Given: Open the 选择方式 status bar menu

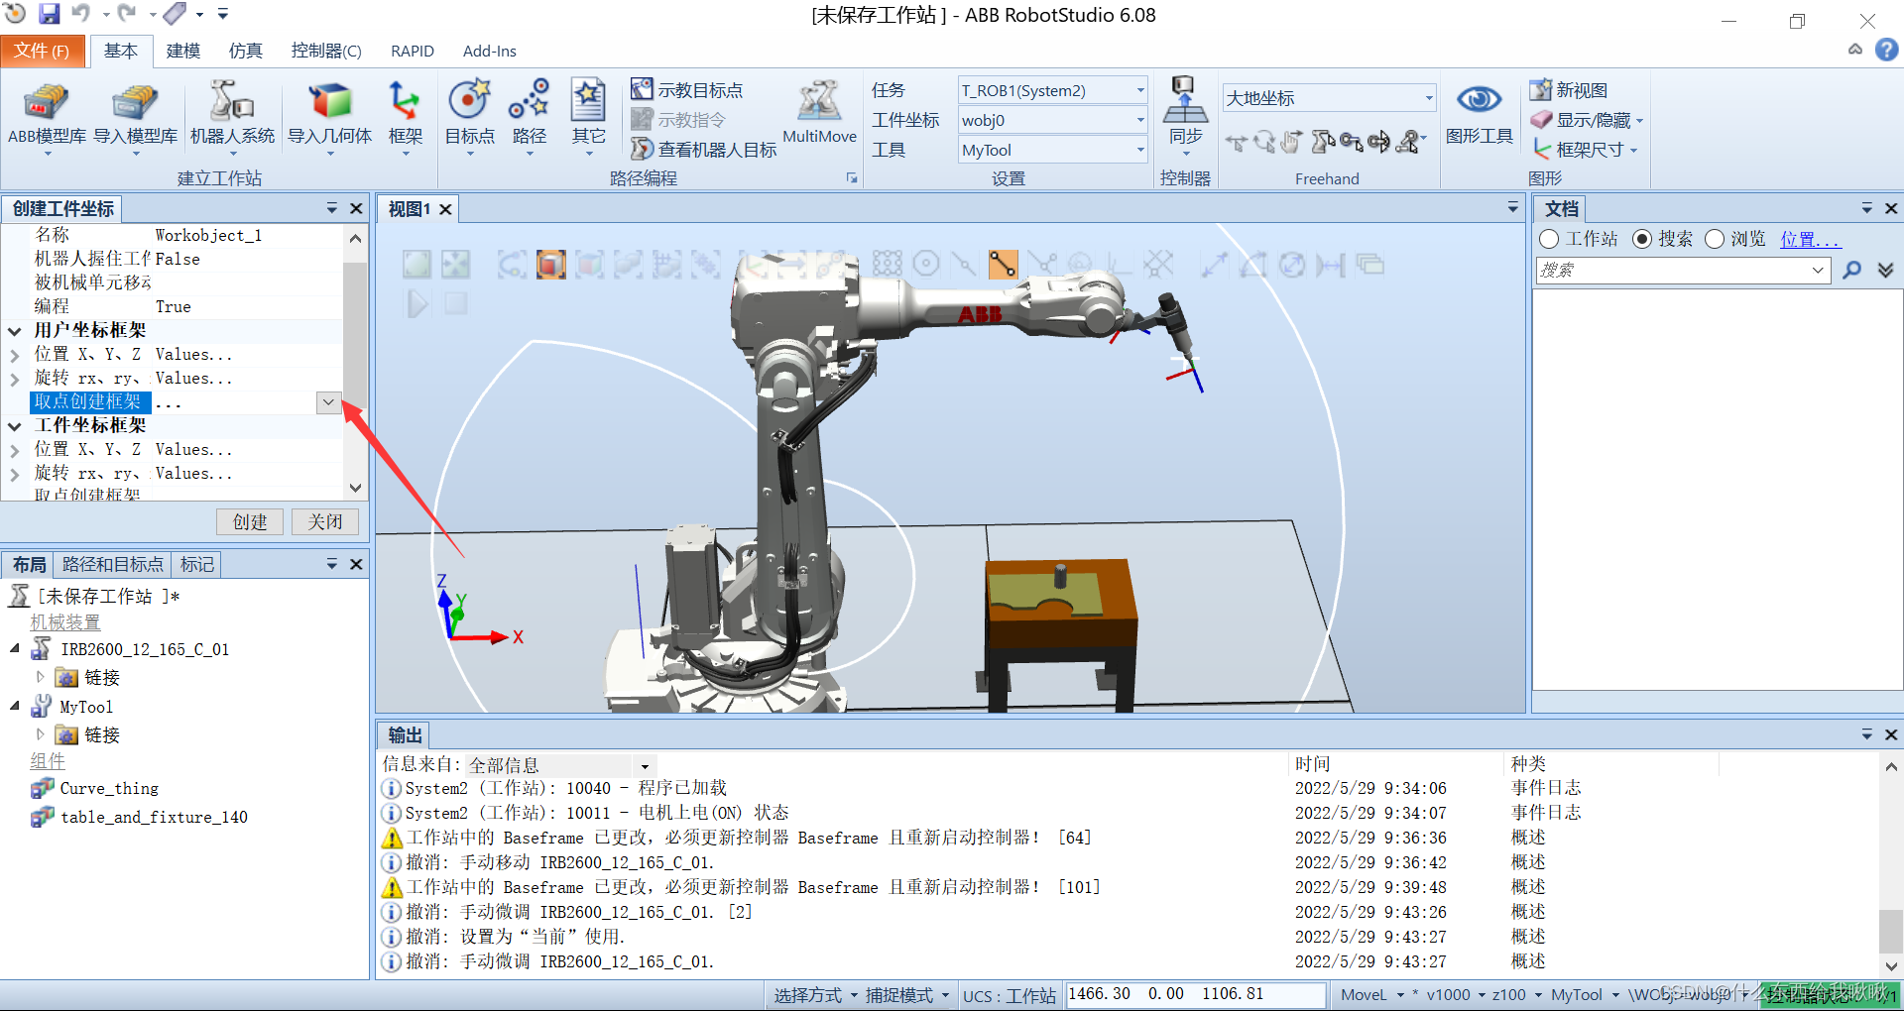Looking at the screenshot, I should pyautogui.click(x=815, y=995).
